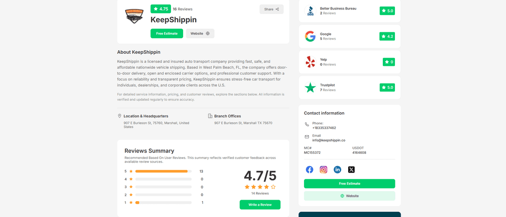Click the KeepShippin company title

[174, 20]
